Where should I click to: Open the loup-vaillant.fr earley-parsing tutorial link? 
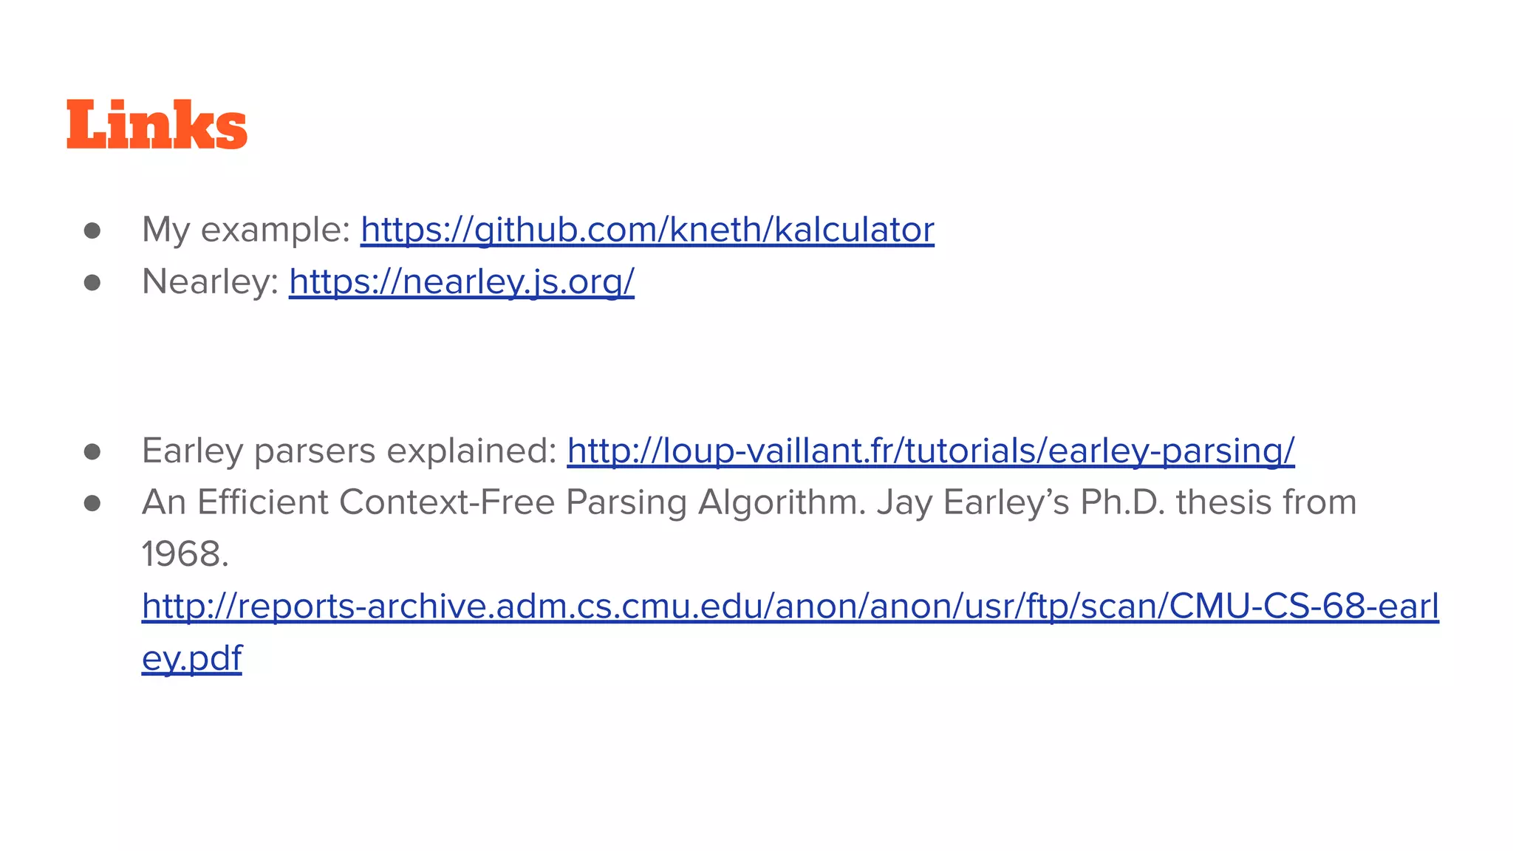pos(931,451)
